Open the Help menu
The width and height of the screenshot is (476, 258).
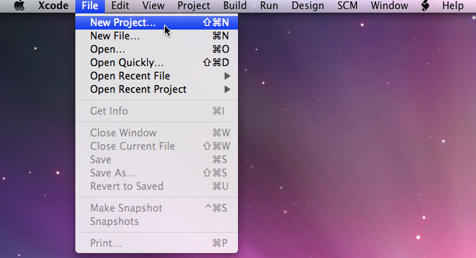453,6
